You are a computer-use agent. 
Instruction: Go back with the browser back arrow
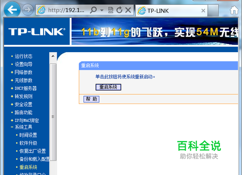[x=12, y=10]
